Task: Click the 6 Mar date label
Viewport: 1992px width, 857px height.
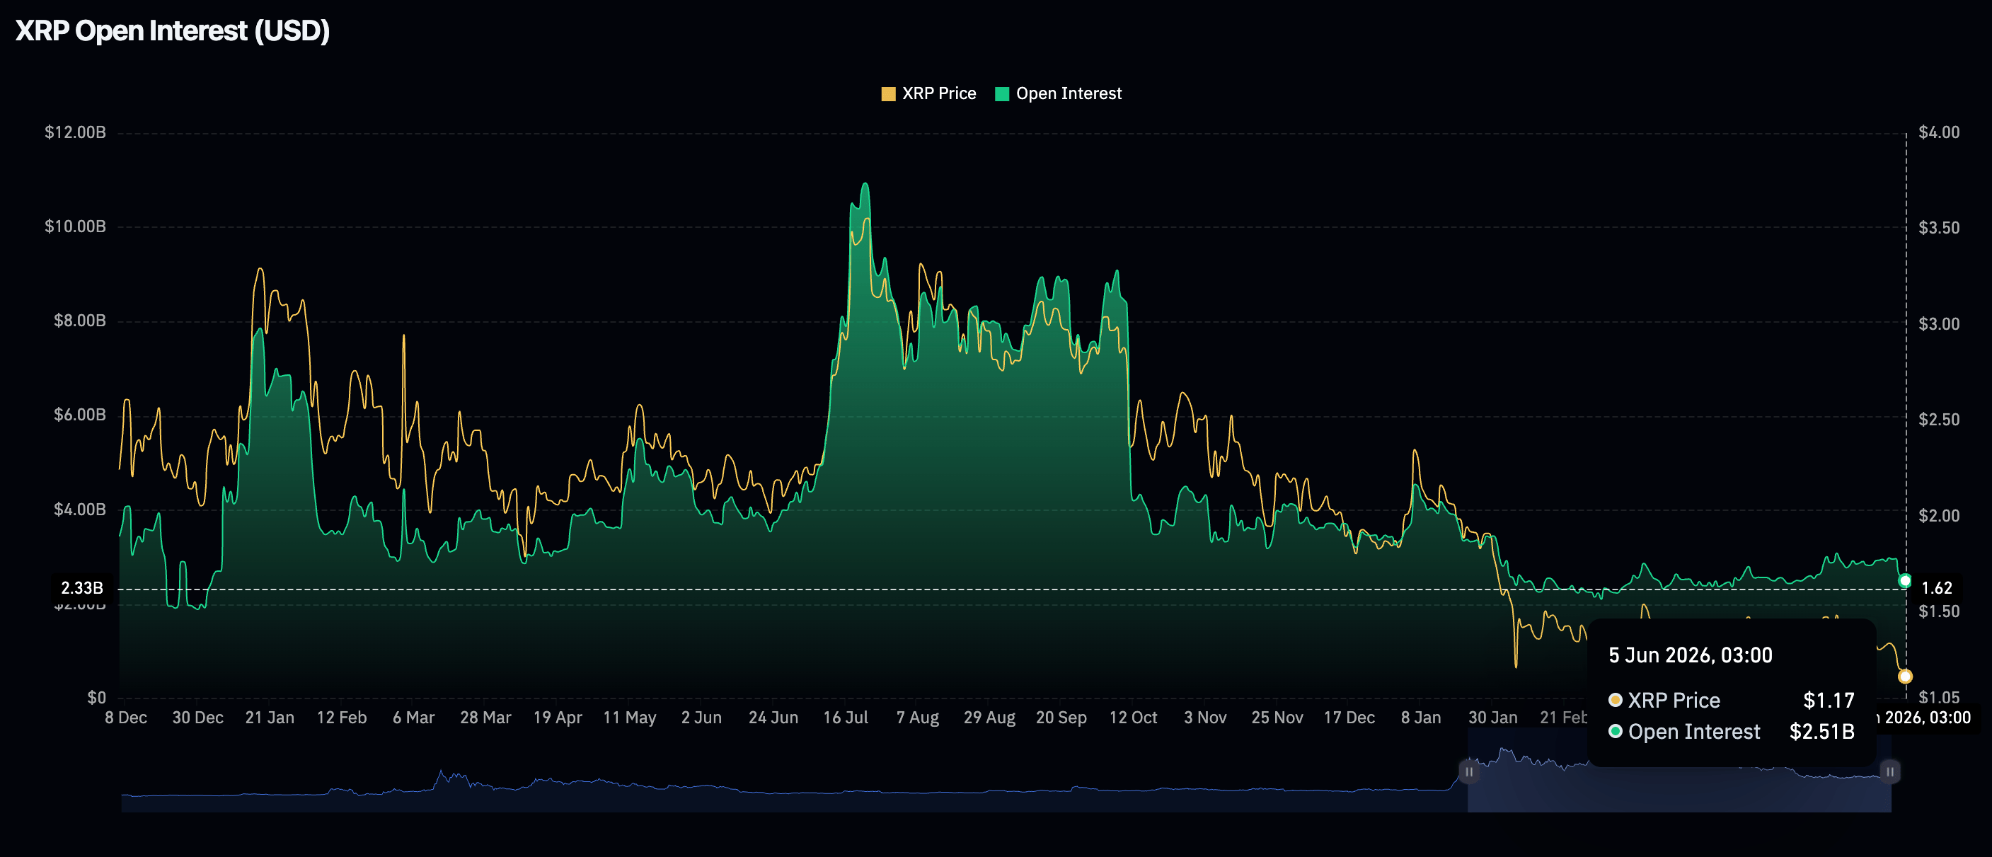Action: pyautogui.click(x=414, y=718)
